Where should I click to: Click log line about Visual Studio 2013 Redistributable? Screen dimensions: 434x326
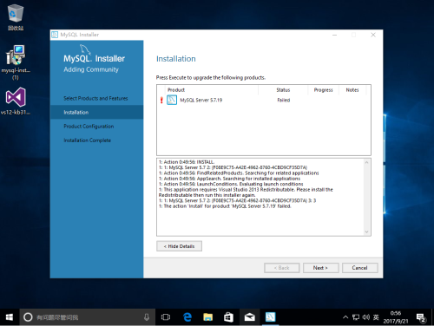(x=246, y=192)
